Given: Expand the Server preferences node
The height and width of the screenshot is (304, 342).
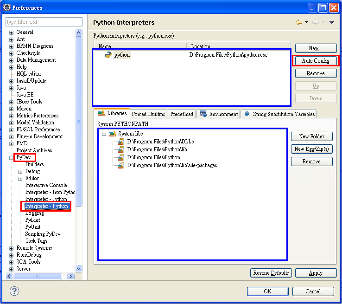Looking at the screenshot, I should pos(11,269).
